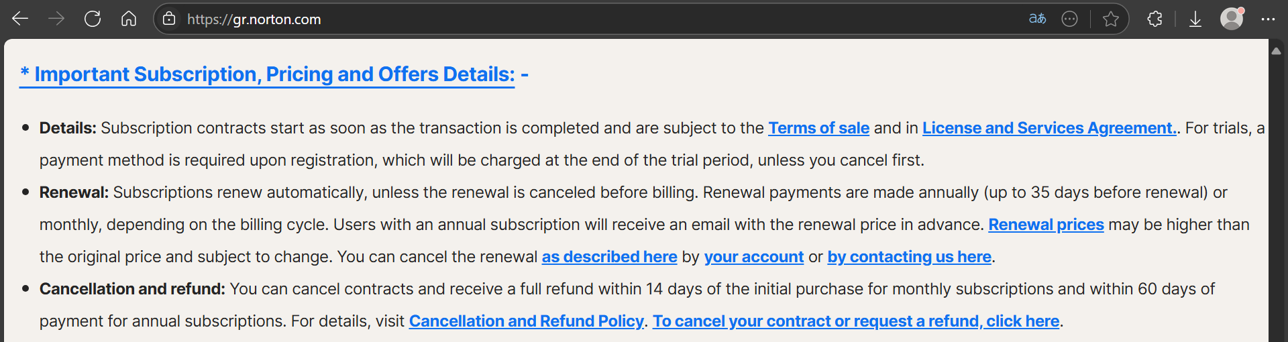
Task: Click 'by contacting us here' link
Action: click(x=909, y=257)
